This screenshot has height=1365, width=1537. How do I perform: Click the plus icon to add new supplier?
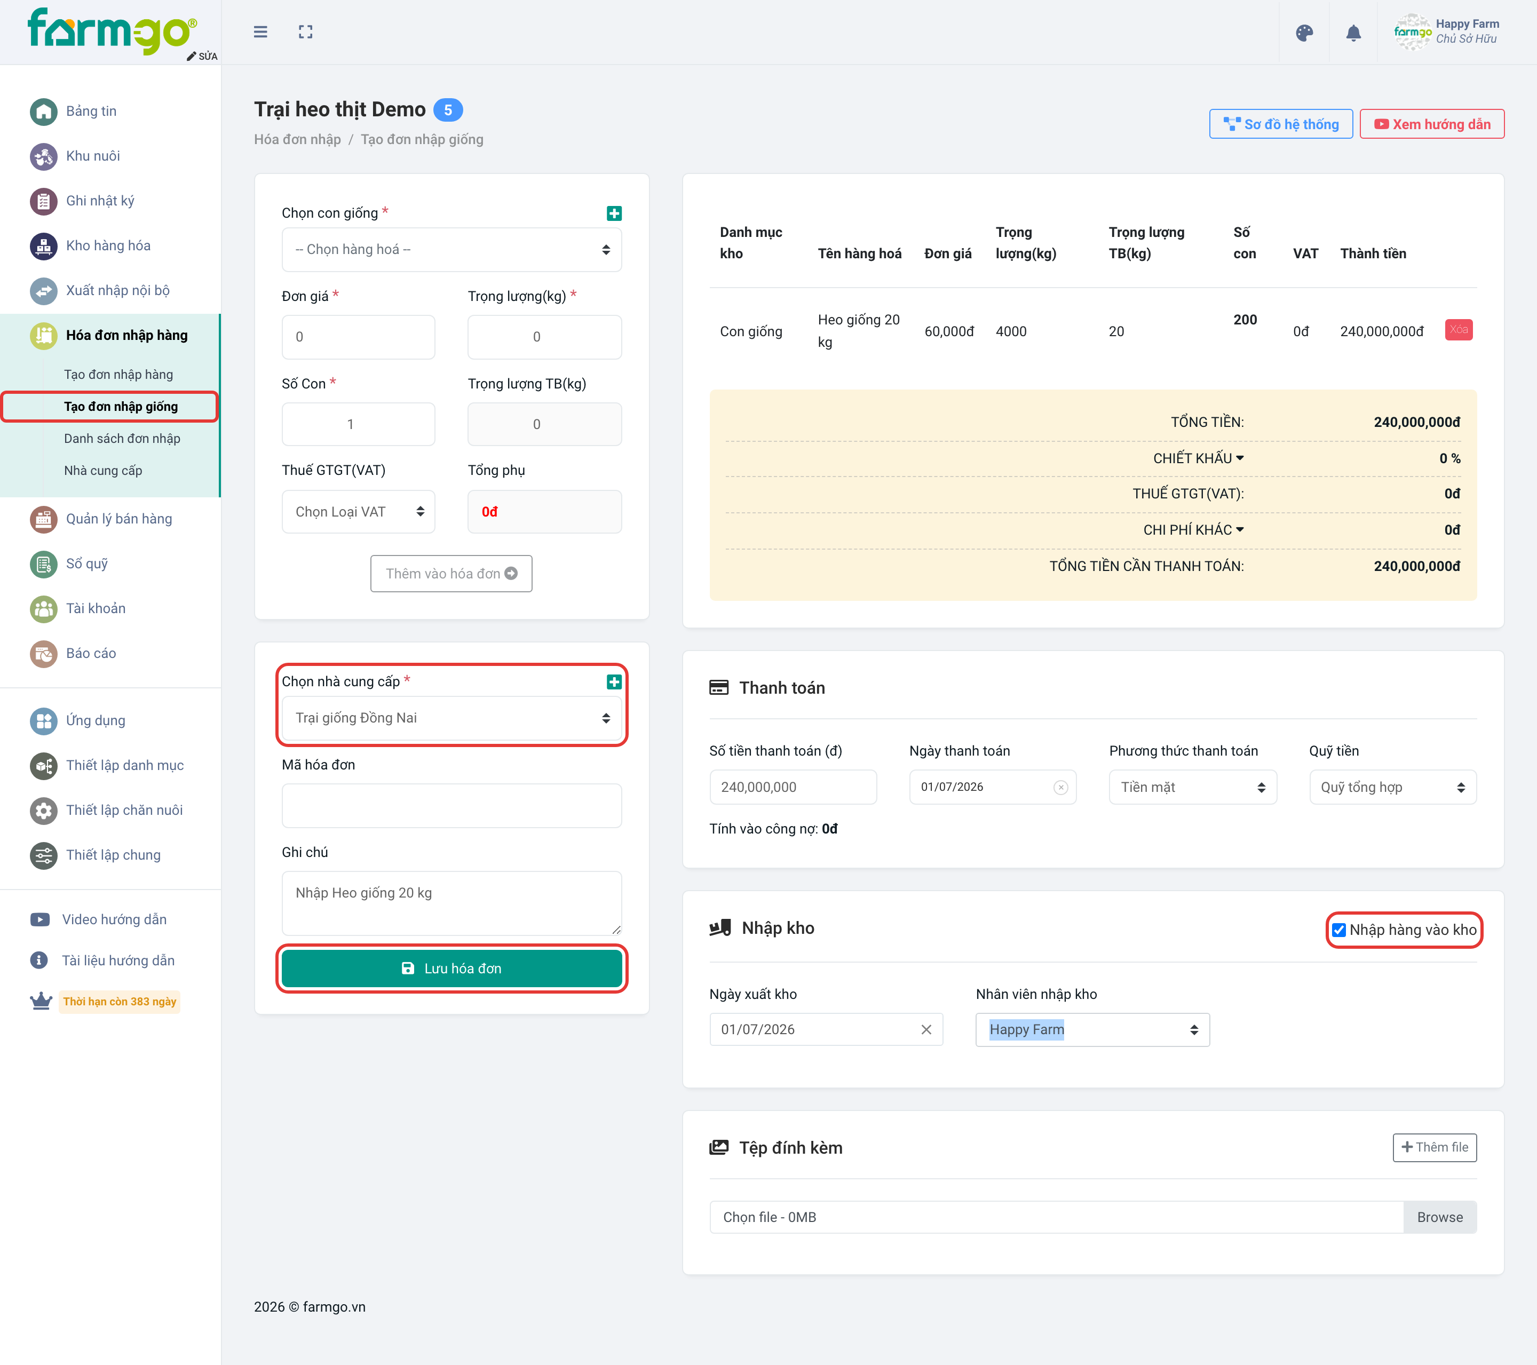pos(614,682)
